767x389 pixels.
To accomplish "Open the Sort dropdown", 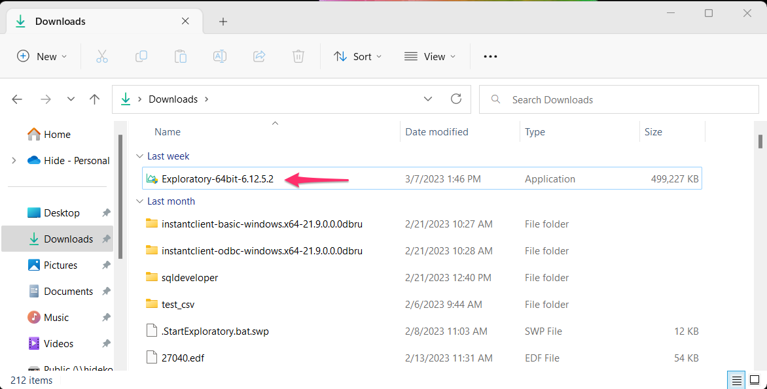I will click(357, 56).
